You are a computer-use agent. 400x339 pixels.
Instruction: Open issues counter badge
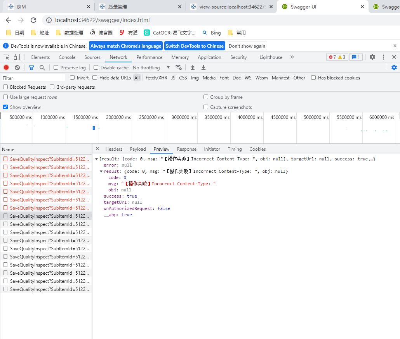[356, 57]
